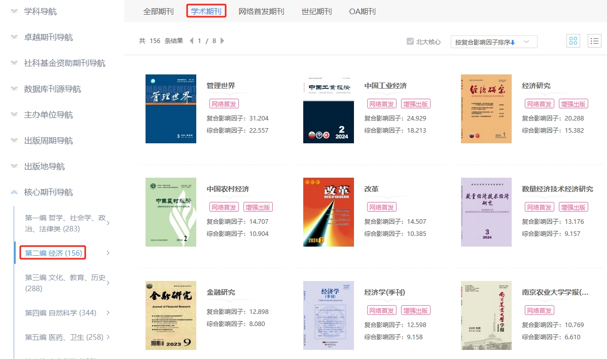Switch to the 全部期刊 tab

158,11
